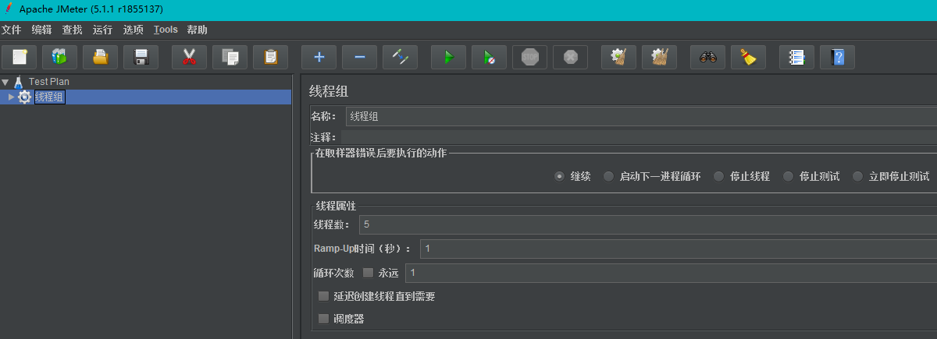Screen dimensions: 937x339
Task: Click the Reset search brush icon
Action: click(x=748, y=57)
